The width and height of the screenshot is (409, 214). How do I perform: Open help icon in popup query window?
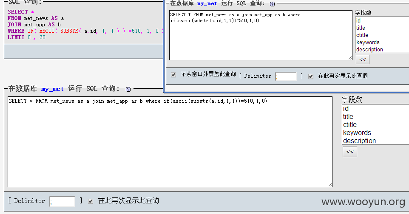click(x=272, y=4)
